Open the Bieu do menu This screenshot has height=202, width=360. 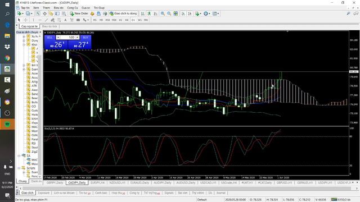pos(58,8)
